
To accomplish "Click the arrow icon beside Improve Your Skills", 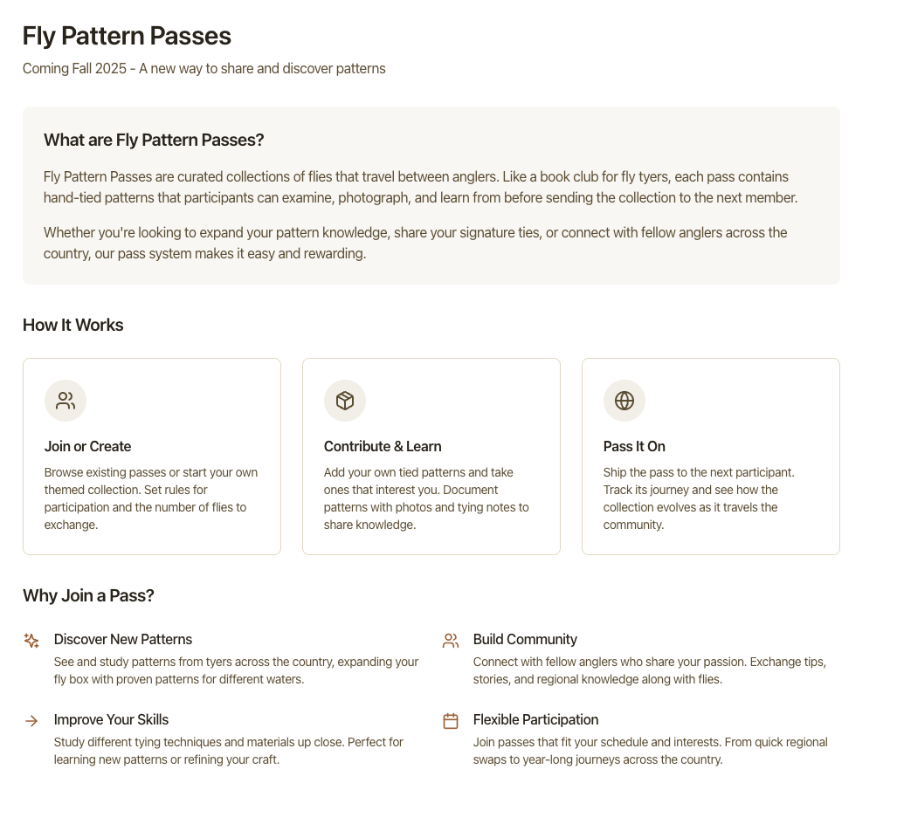I will coord(31,721).
